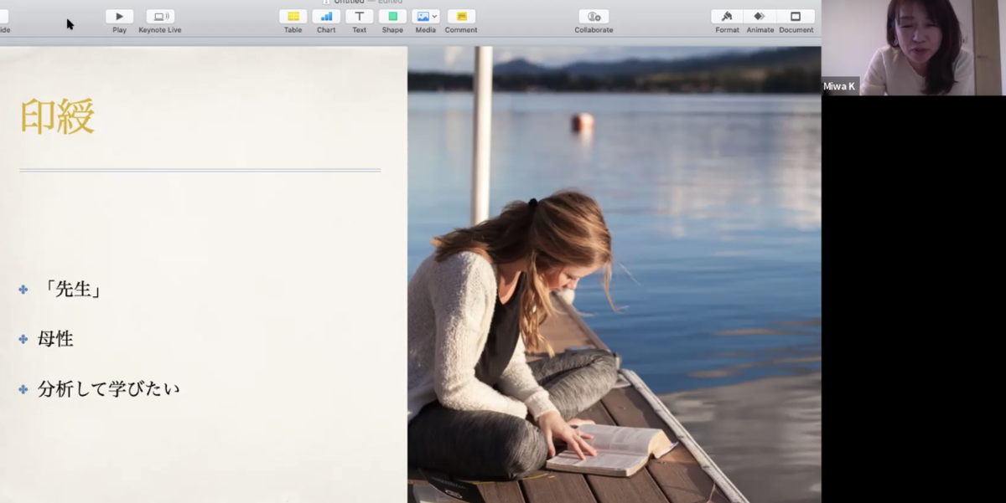This screenshot has width=1006, height=503.
Task: Select the bullet text 分析して学びたい
Action: point(108,388)
